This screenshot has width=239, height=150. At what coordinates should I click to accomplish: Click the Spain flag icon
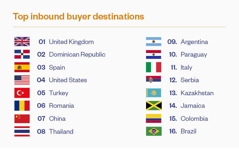pos(22,67)
